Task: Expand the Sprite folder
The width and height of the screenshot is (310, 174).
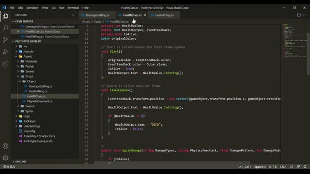Action: [x=29, y=111]
